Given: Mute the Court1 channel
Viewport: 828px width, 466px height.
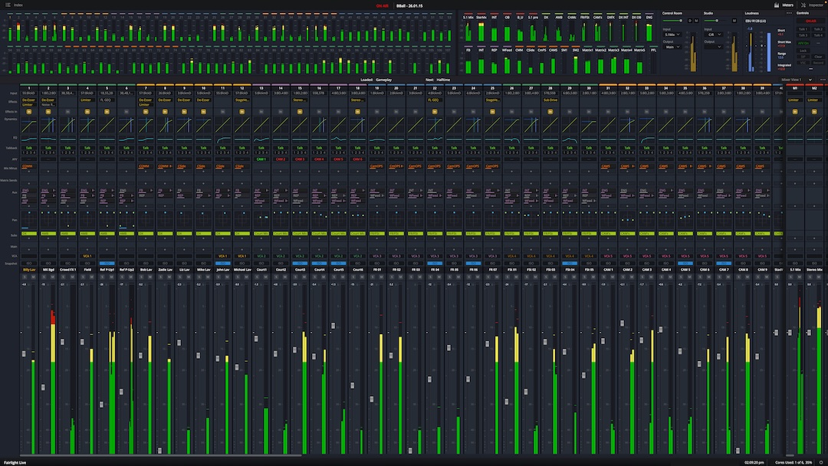Looking at the screenshot, I should pyautogui.click(x=268, y=277).
